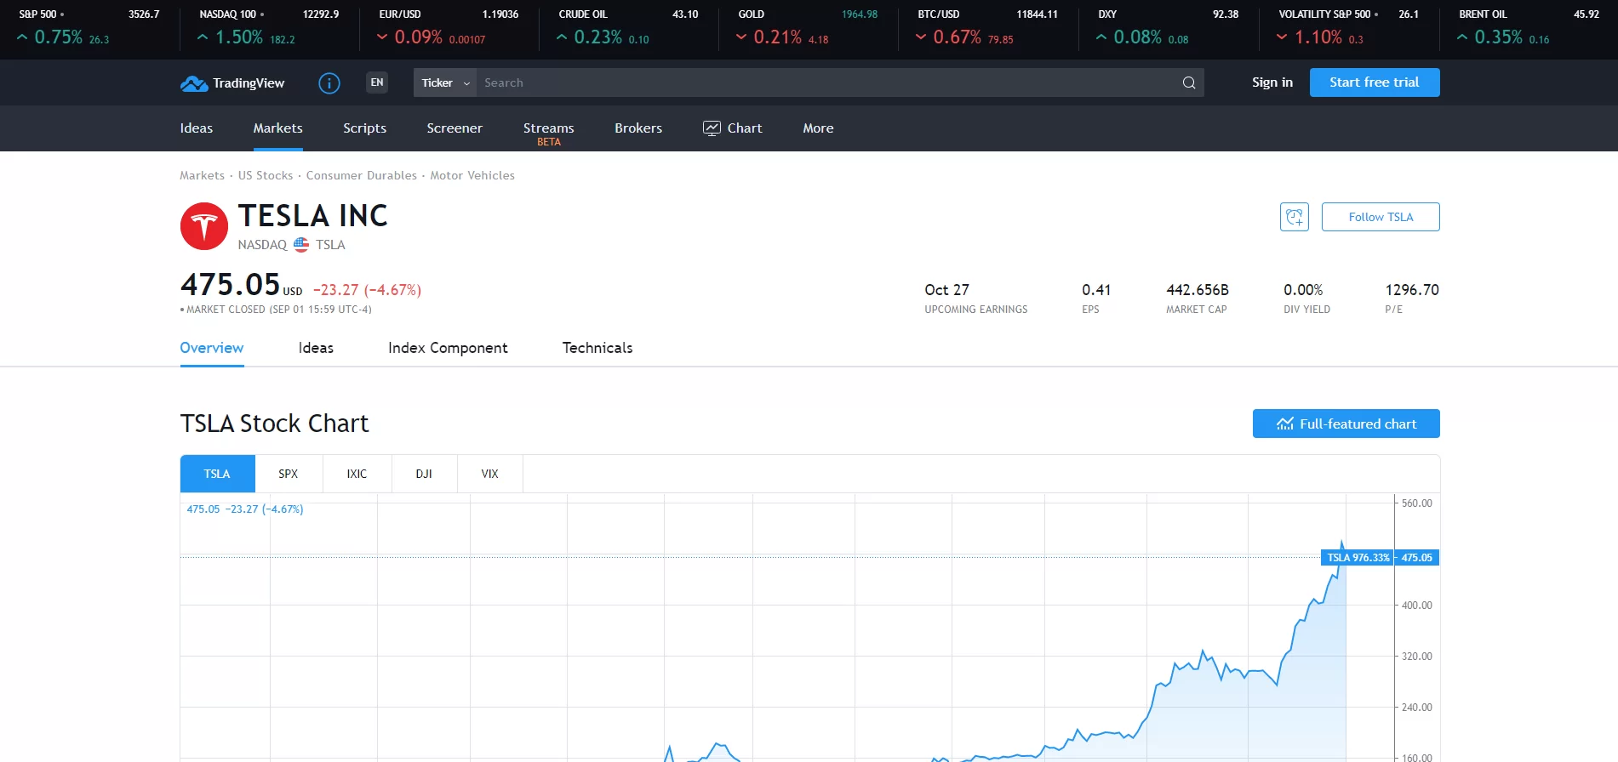Image resolution: width=1618 pixels, height=762 pixels.
Task: Click the TSLA Stock Chart heading
Action: click(x=274, y=424)
